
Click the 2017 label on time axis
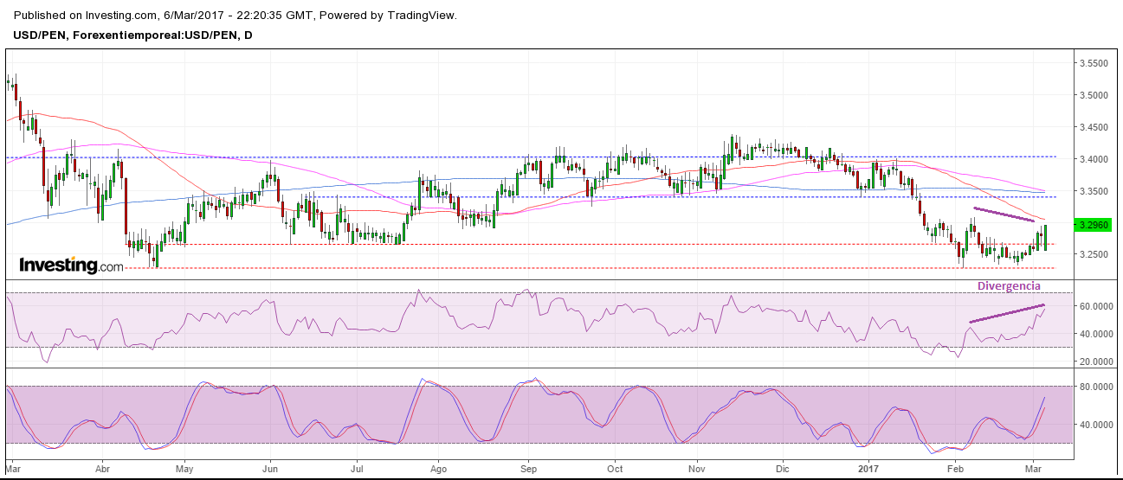click(870, 469)
